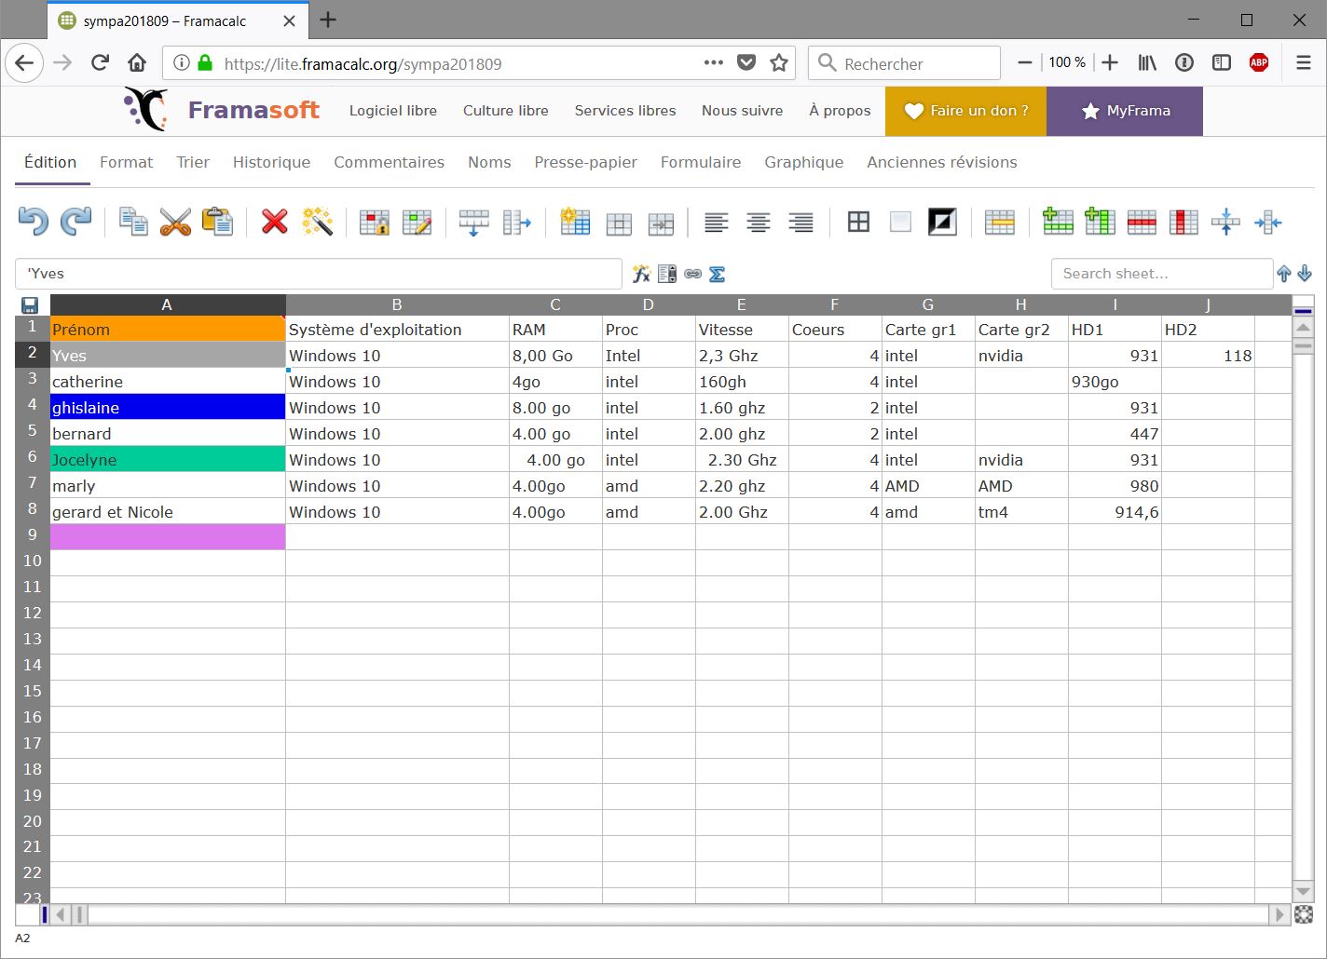
Task: Open the Historique tab
Action: pos(271,162)
